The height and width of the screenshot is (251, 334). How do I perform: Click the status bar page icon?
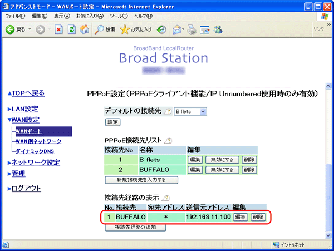click(6, 245)
